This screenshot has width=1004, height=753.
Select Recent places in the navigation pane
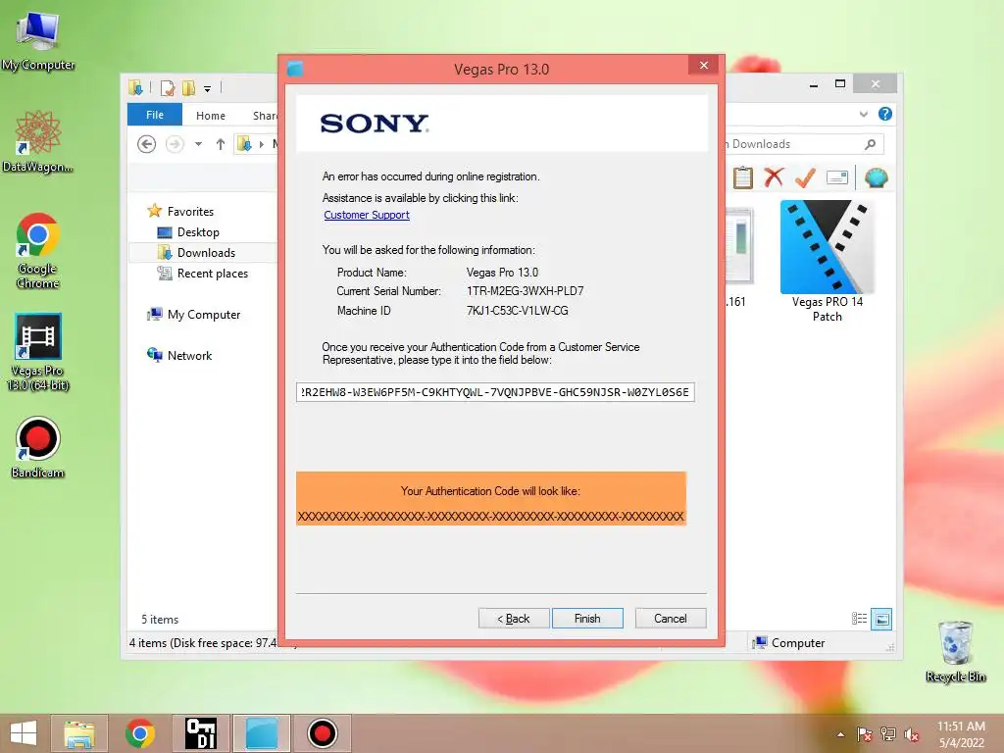pyautogui.click(x=212, y=274)
